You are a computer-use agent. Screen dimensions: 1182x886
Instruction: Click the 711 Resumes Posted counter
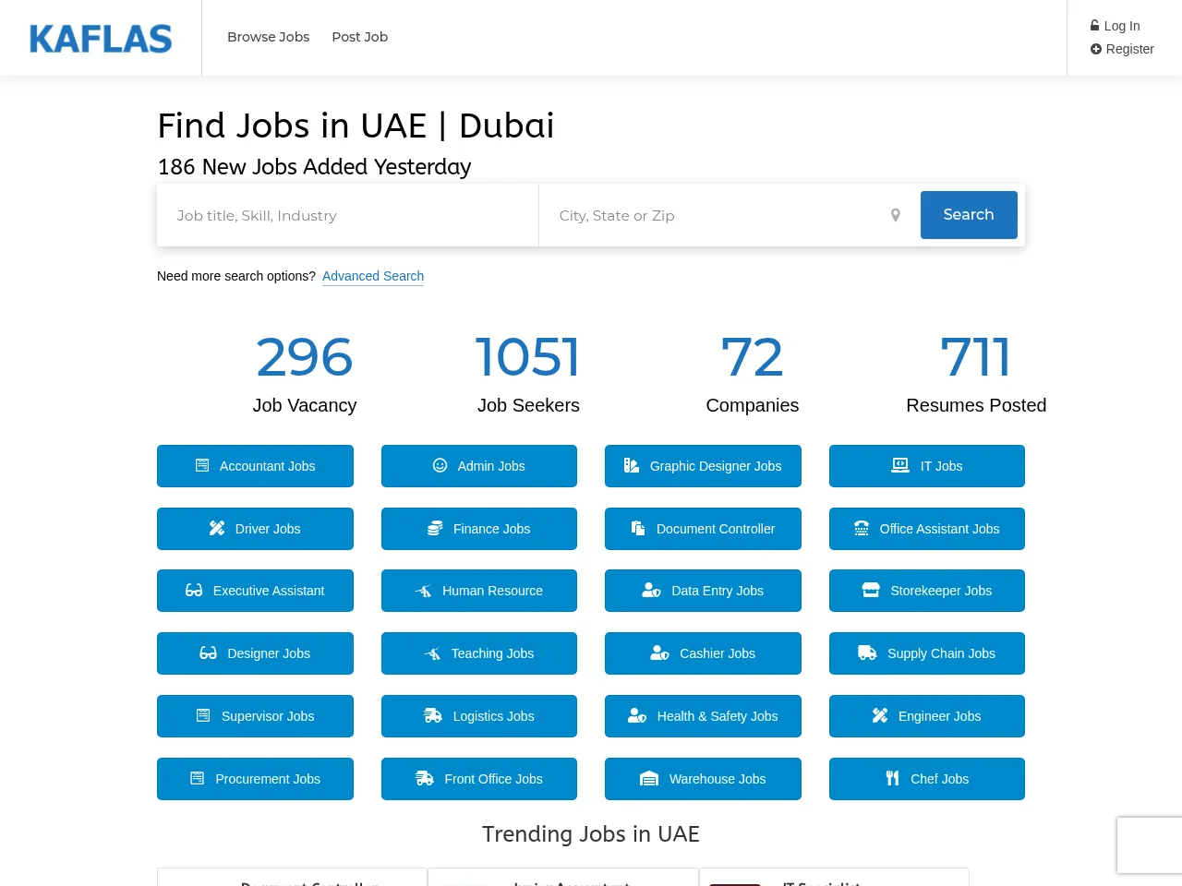(x=976, y=374)
